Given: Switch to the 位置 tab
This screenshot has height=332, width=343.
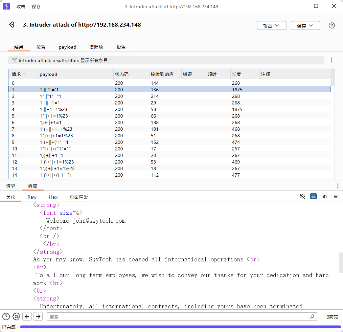Looking at the screenshot, I should coord(41,47).
